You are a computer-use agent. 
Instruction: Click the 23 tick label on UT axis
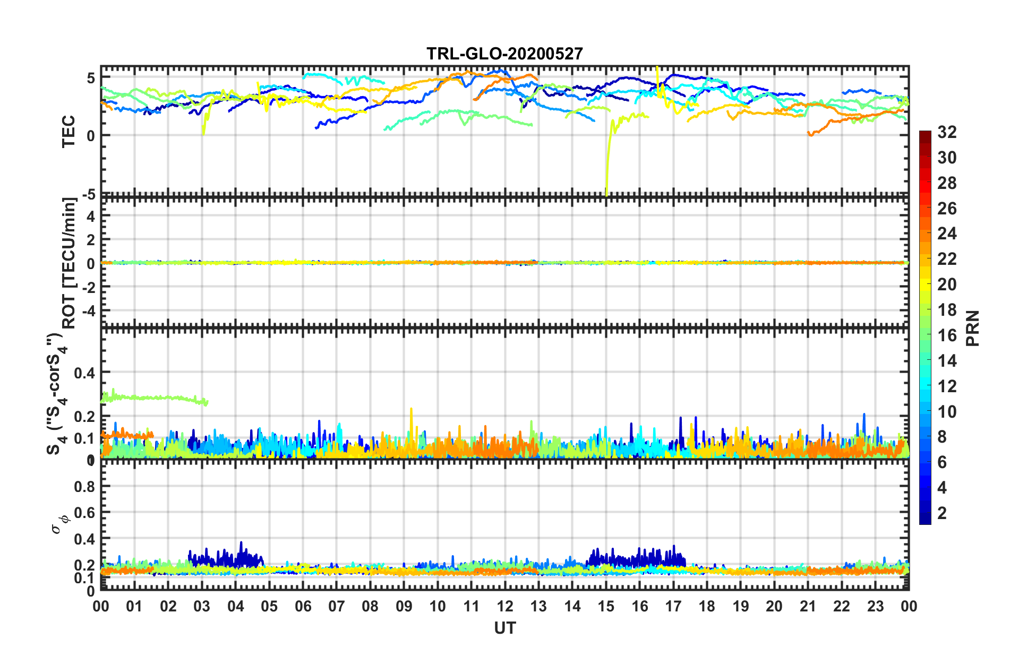point(875,606)
